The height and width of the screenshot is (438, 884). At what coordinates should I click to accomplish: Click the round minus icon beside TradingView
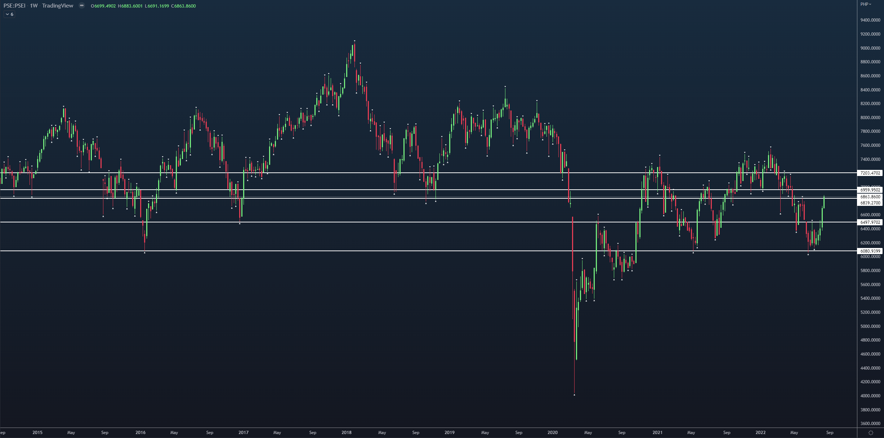pos(82,5)
